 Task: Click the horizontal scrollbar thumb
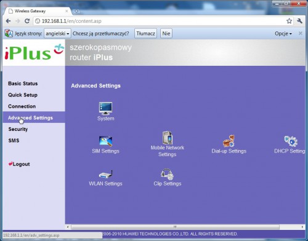(175, 227)
